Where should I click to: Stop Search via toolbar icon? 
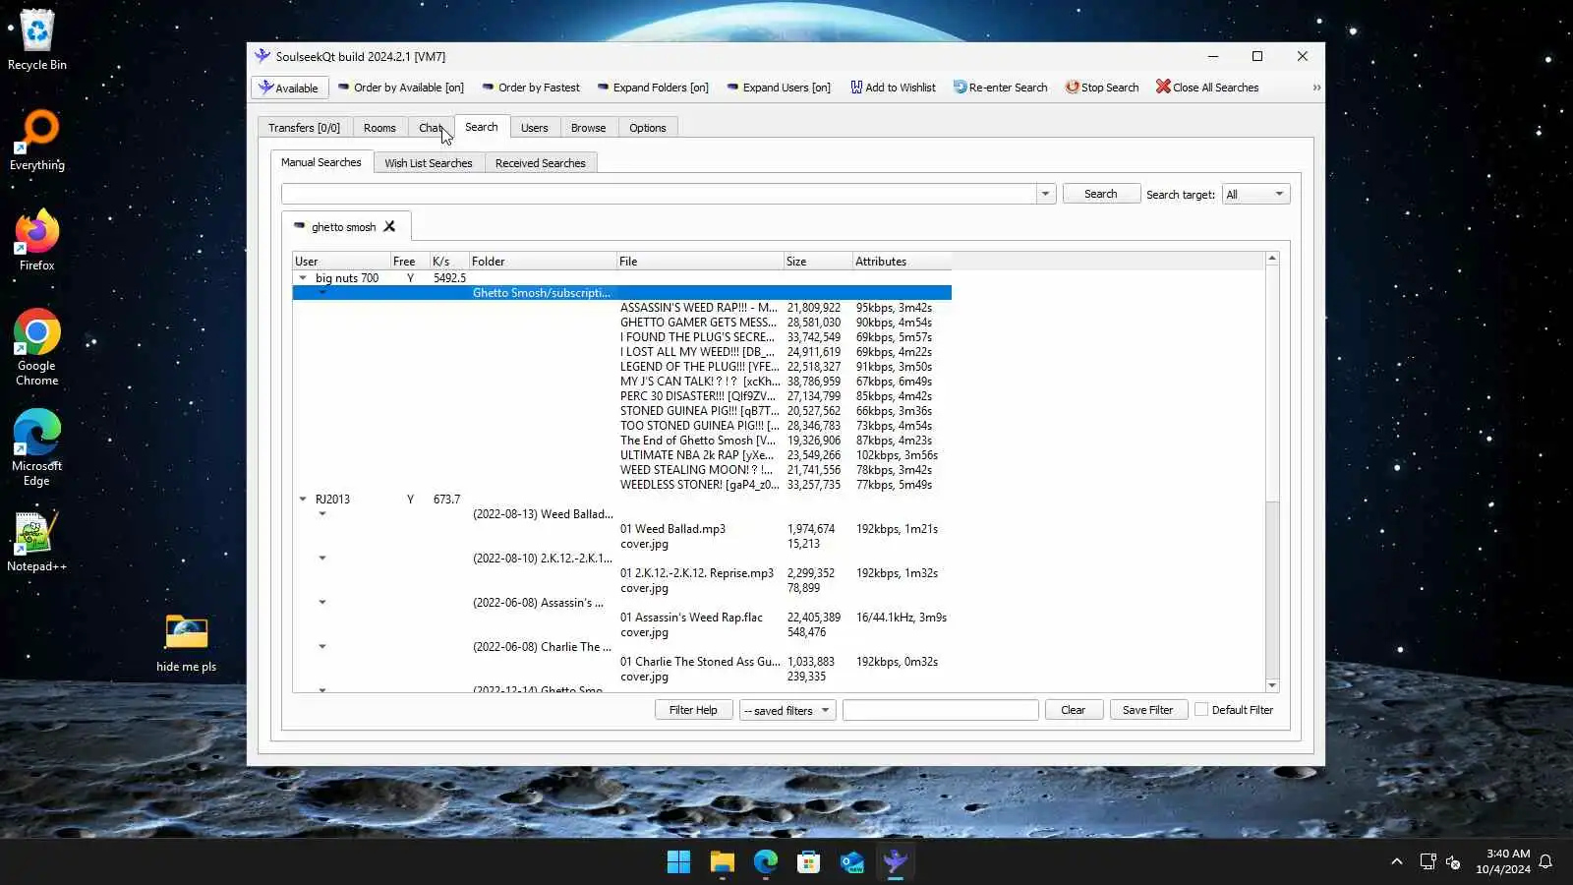pos(1102,88)
